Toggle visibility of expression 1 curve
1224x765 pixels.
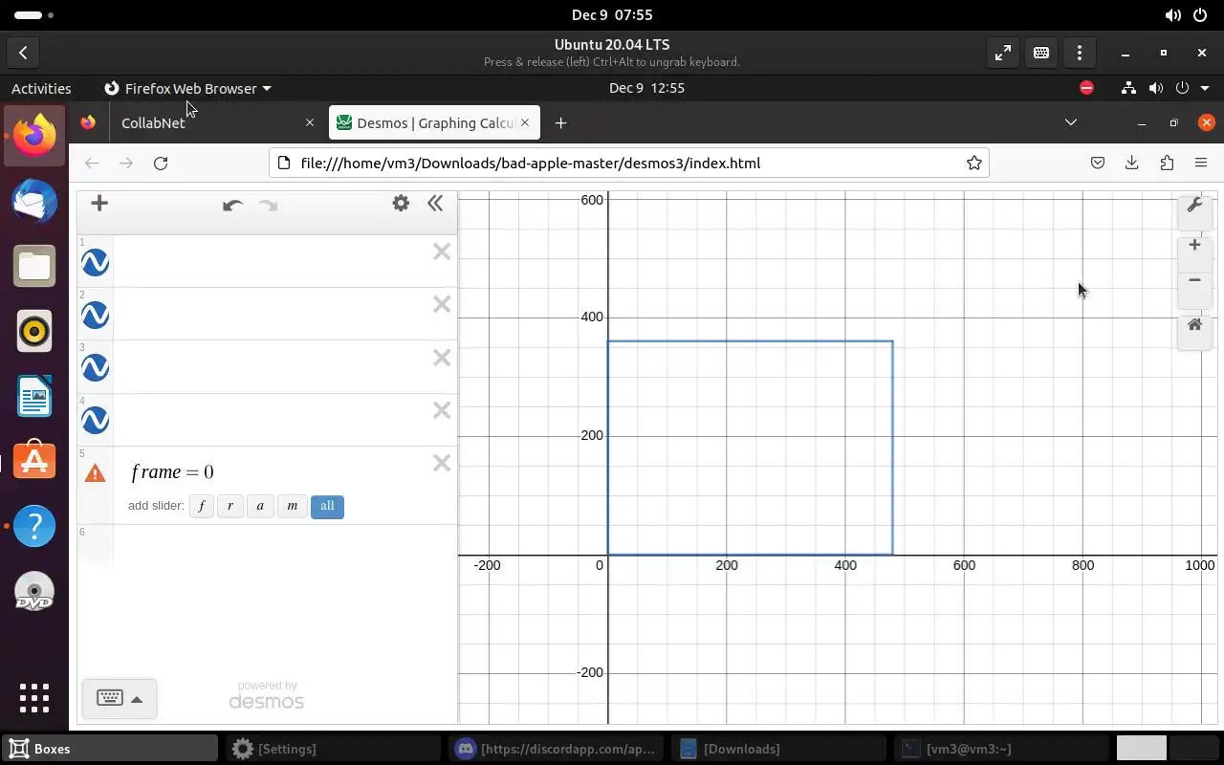click(95, 262)
